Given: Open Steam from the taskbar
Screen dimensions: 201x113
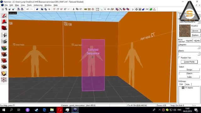Looking at the screenshot, I should pos(36,110).
